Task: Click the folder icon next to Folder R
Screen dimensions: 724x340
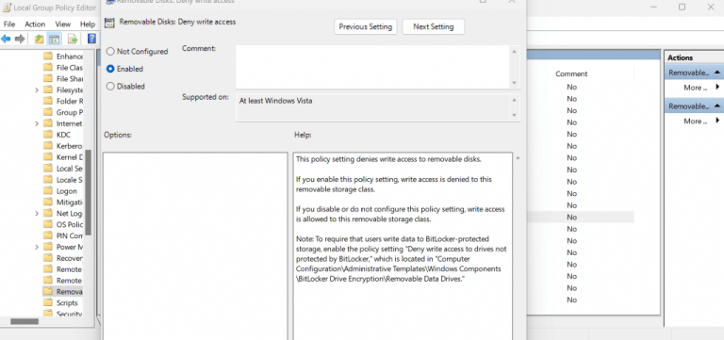Action: 47,101
